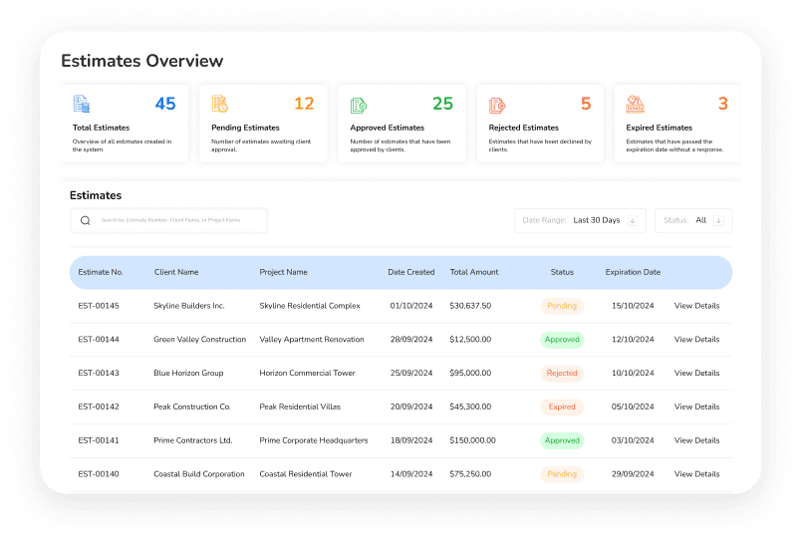The width and height of the screenshot is (802, 543).
Task: Click Pending status badge for EST-00140
Action: click(562, 474)
